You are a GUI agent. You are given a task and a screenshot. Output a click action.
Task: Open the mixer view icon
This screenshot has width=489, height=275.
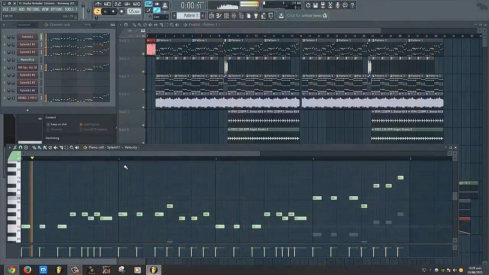click(234, 16)
